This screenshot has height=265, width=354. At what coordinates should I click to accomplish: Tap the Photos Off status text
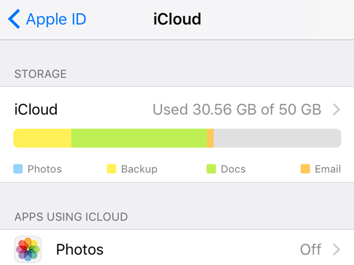pos(310,249)
